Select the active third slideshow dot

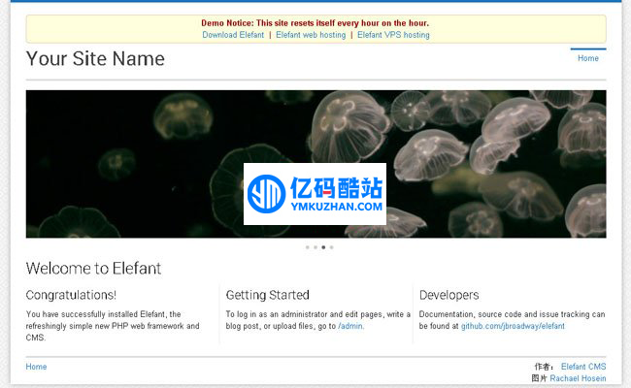coord(323,247)
